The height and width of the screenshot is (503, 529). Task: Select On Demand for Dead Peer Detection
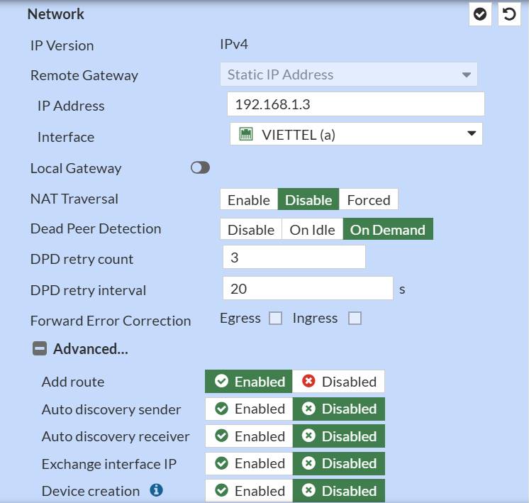point(387,230)
